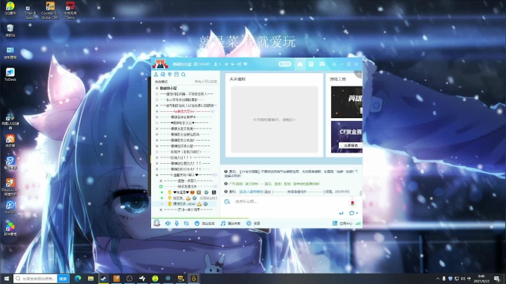Toggle 自由发言 free speech mode
This screenshot has height=284, width=506.
[205, 224]
